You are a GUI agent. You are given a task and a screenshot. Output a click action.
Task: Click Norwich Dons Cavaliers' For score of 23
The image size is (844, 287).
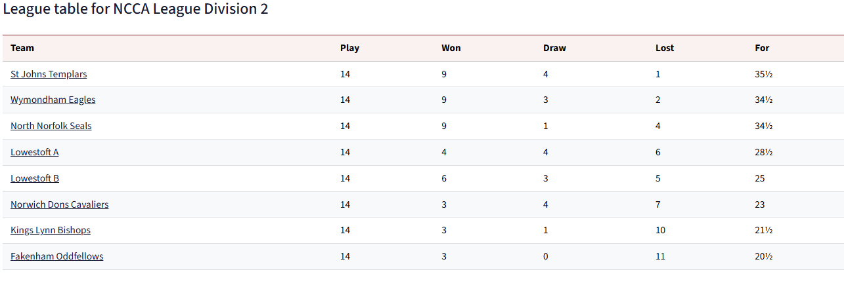point(760,204)
